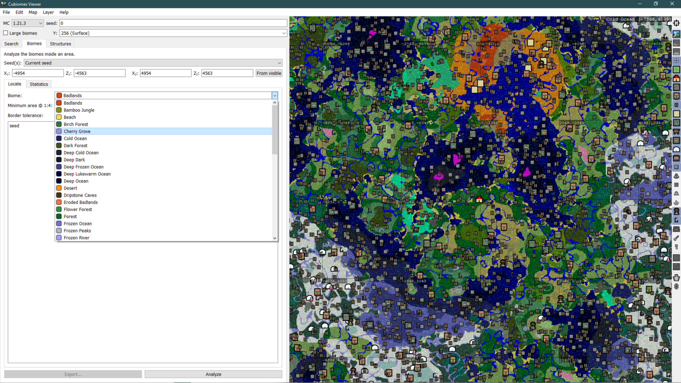The width and height of the screenshot is (681, 383).
Task: Toggle the grid overlay in the toolbar
Action: (x=677, y=61)
